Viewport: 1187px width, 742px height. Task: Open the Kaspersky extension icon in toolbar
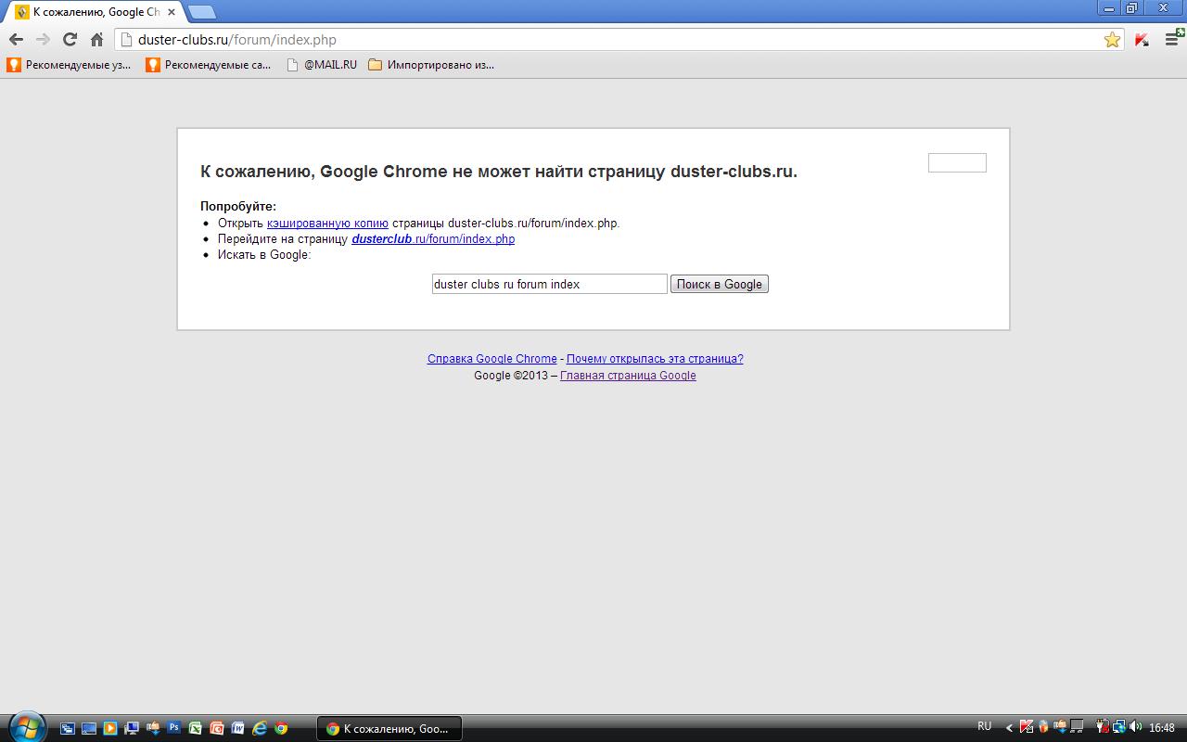coord(1142,40)
